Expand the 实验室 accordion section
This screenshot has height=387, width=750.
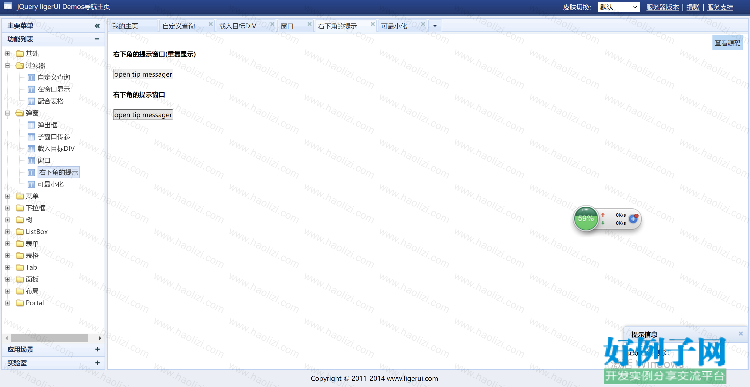(x=97, y=362)
